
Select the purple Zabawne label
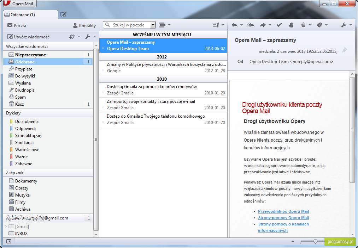(x=48, y=164)
